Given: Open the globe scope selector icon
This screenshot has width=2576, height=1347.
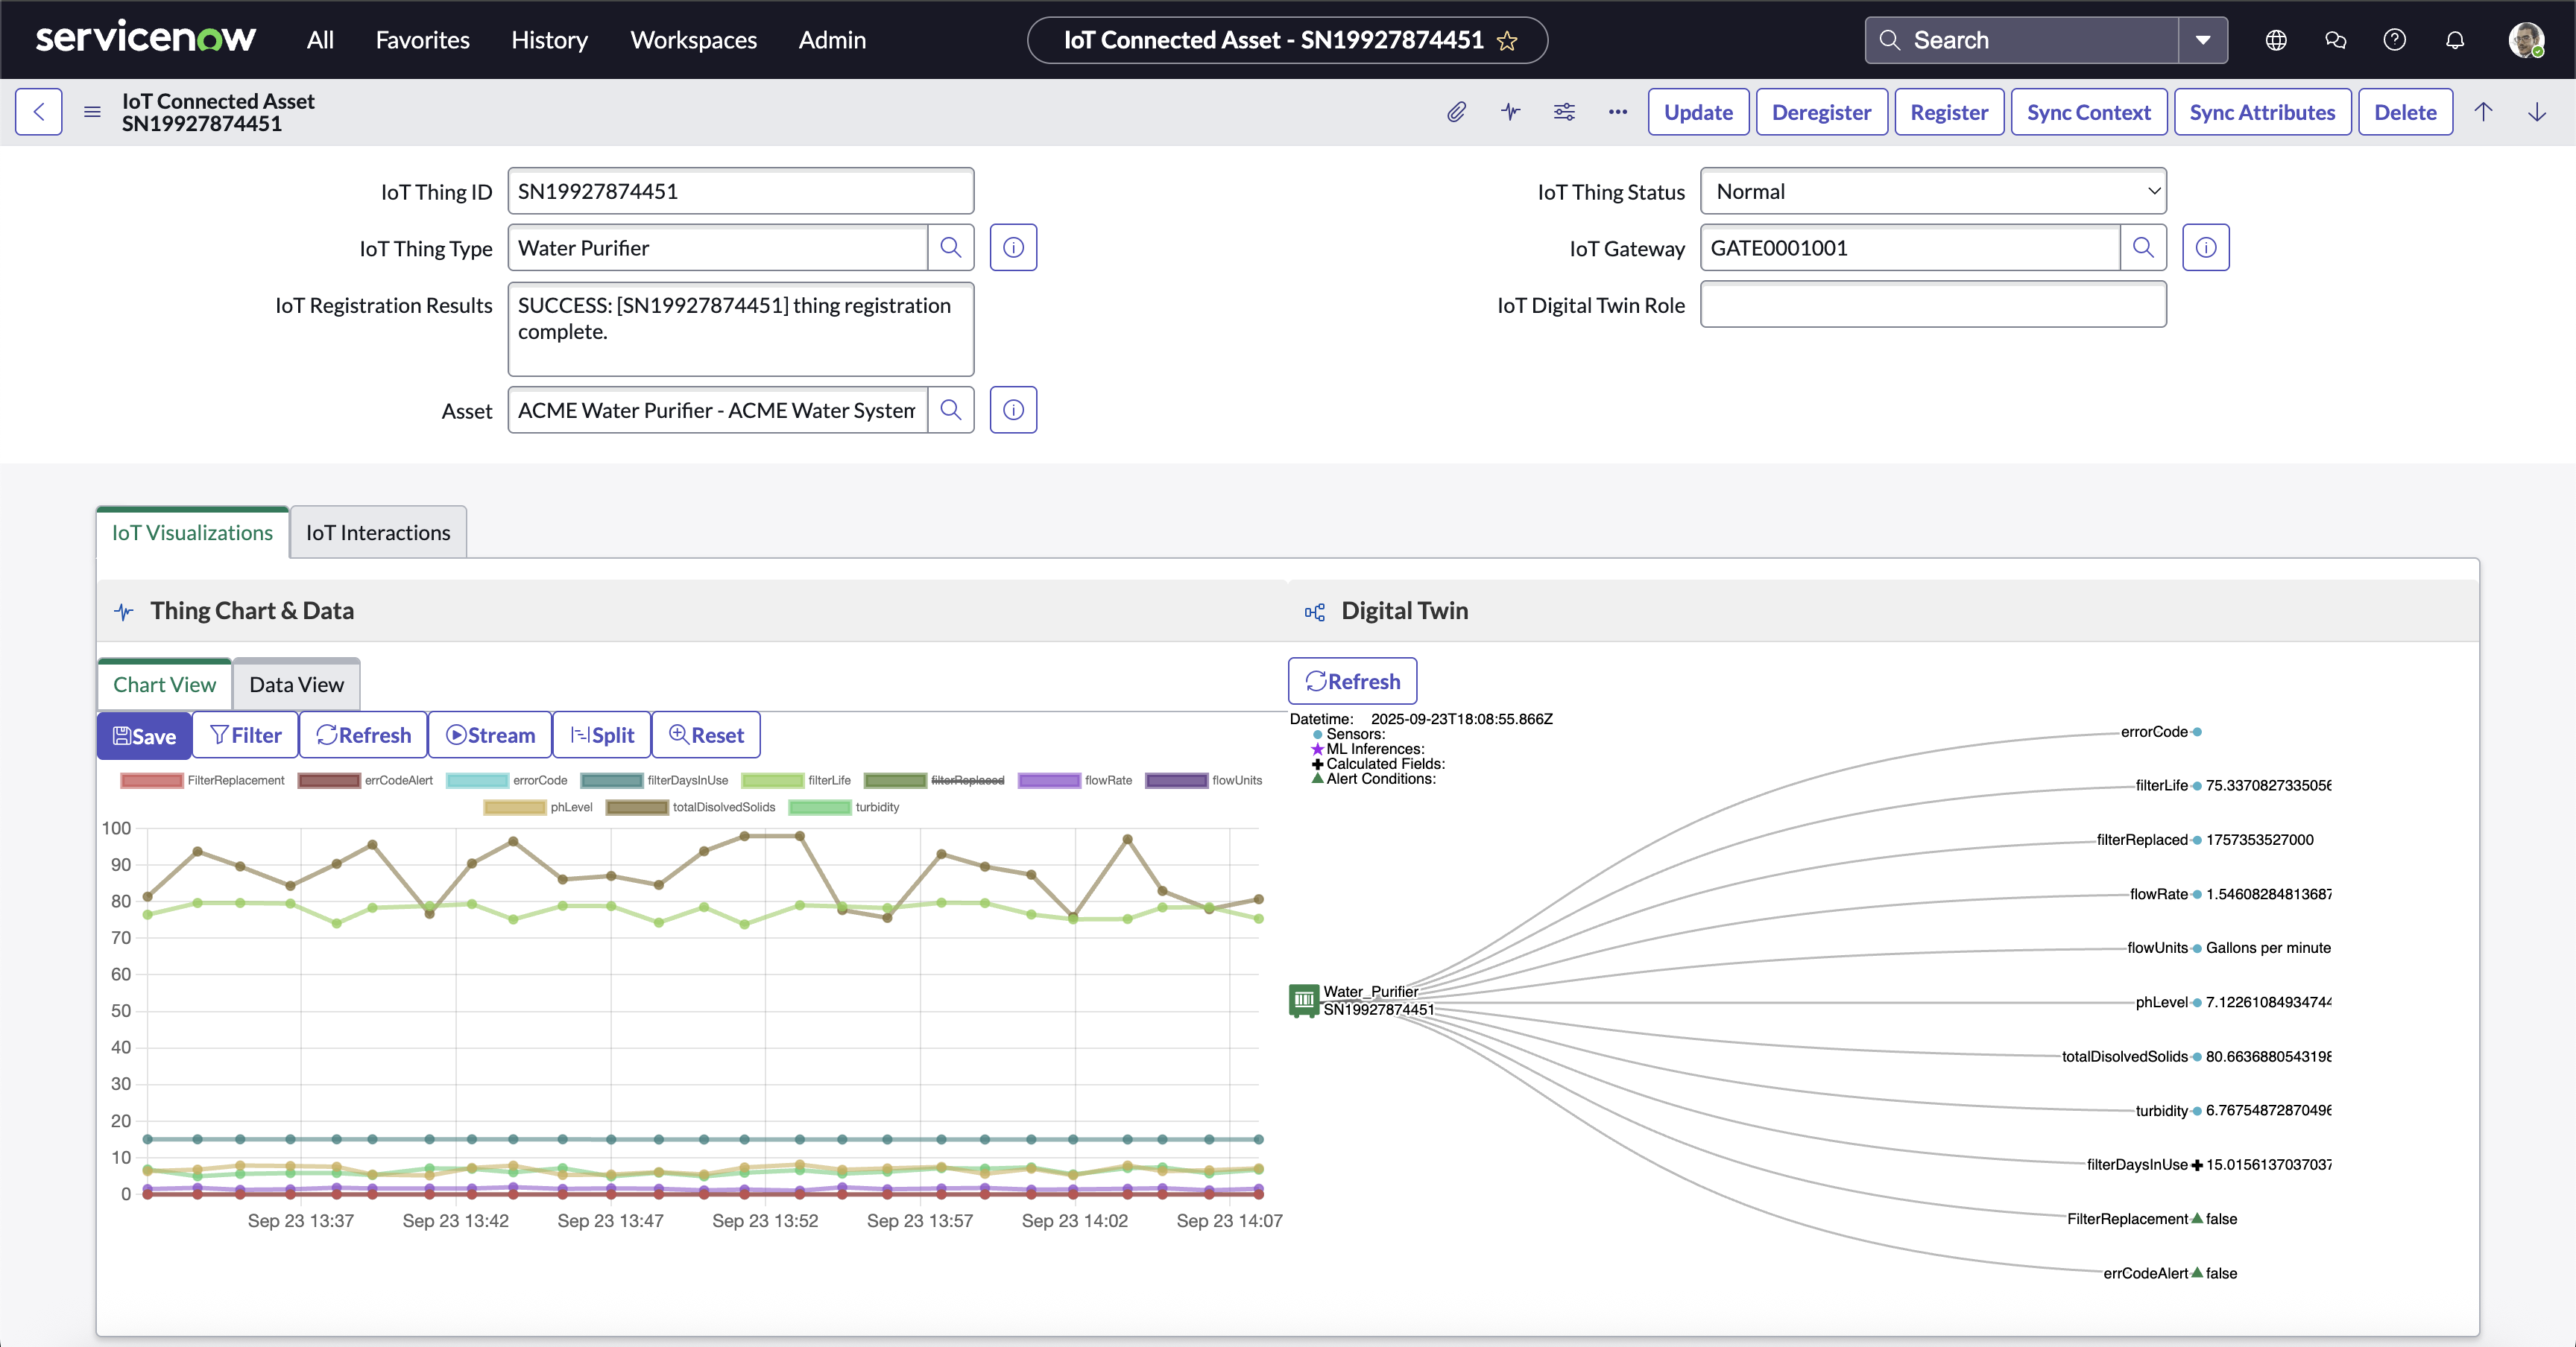Looking at the screenshot, I should pyautogui.click(x=2276, y=40).
